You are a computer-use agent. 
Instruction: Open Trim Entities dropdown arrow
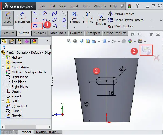point(75,27)
